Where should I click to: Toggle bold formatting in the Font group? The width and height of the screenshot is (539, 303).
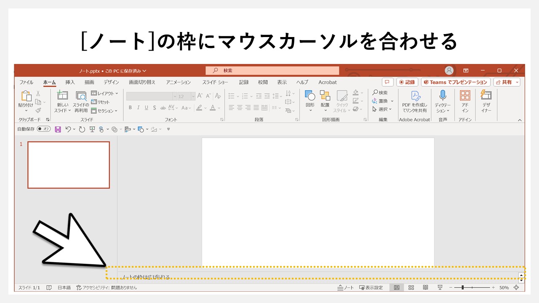pyautogui.click(x=130, y=108)
